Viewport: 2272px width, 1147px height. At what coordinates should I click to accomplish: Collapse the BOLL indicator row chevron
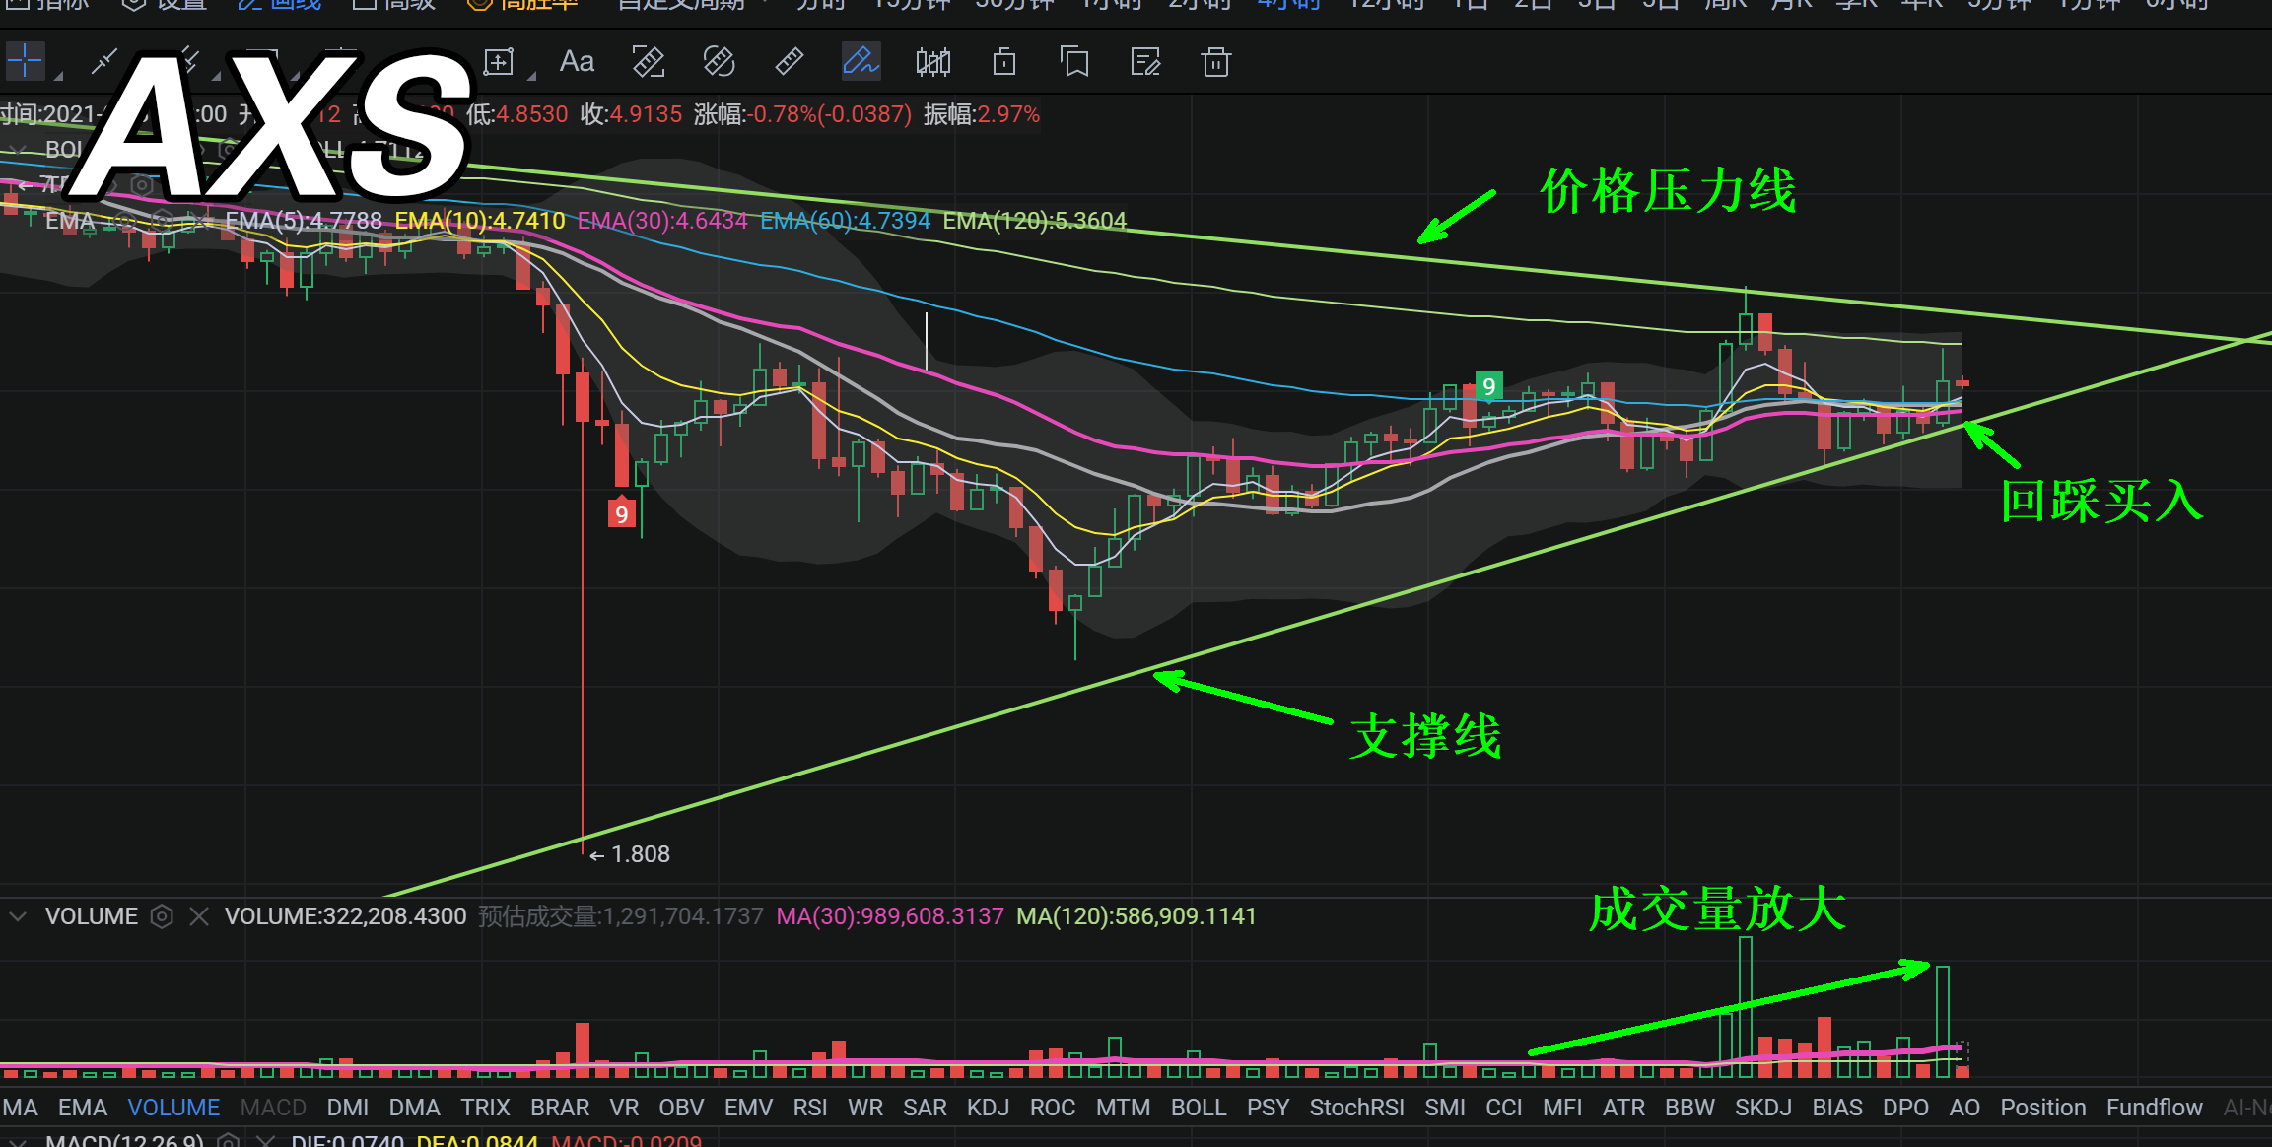pos(18,150)
